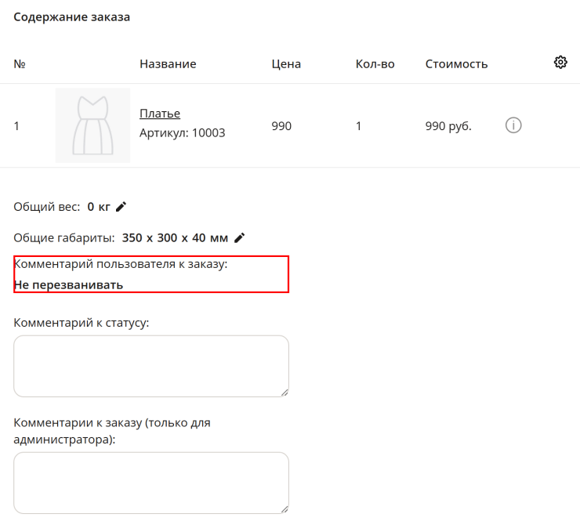Click the Содержание заказа heading
580x525 pixels.
(x=72, y=17)
